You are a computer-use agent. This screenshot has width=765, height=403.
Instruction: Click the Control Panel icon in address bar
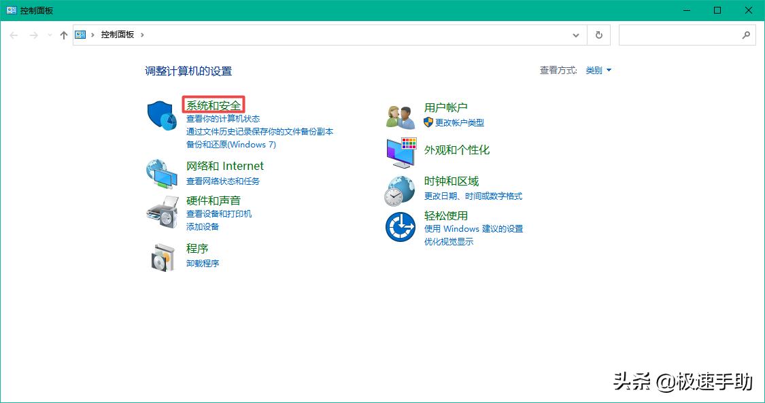click(x=81, y=34)
